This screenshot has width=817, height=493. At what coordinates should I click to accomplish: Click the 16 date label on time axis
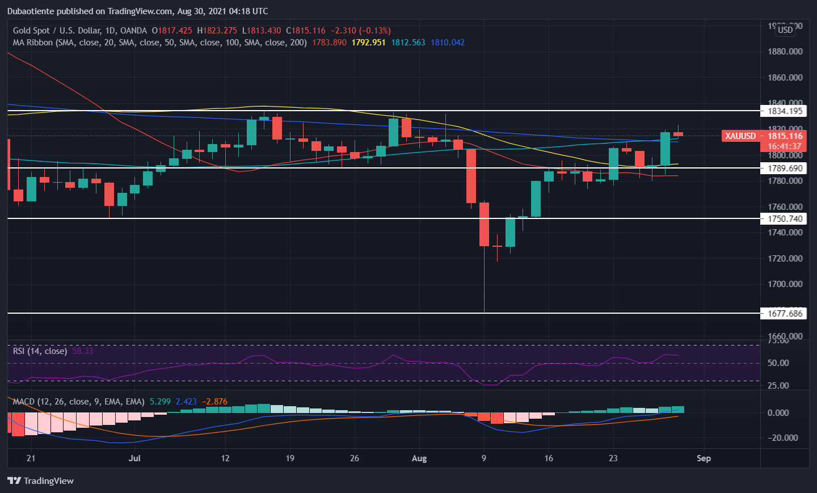coord(549,458)
